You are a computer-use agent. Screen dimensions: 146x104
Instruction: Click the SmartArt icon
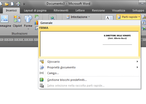[x=37, y=17]
